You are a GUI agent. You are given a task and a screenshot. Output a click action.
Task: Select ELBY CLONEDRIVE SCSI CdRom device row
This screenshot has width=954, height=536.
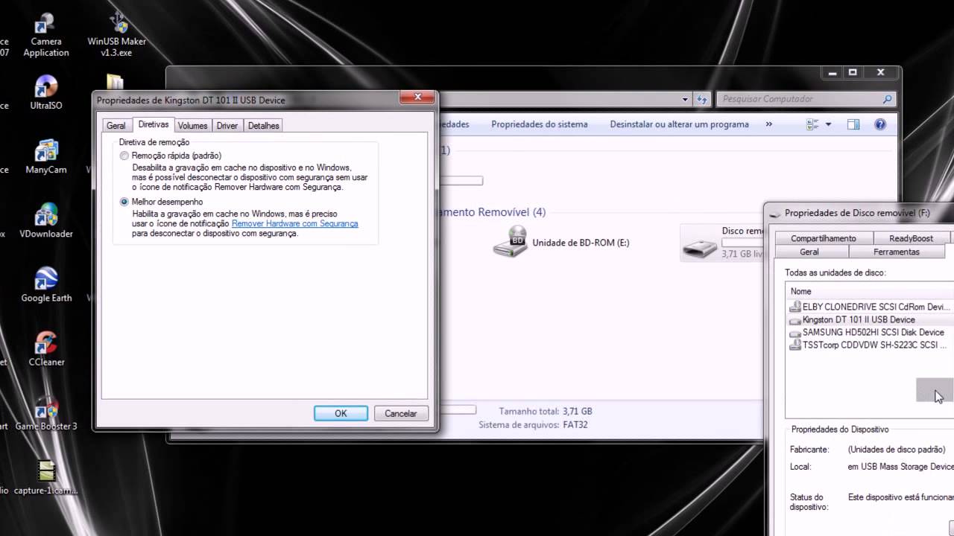pos(871,307)
